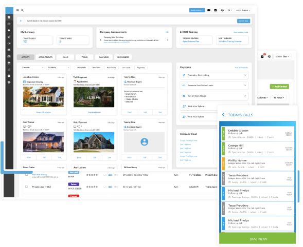Open the All Activity filter dropdown

[x=58, y=68]
